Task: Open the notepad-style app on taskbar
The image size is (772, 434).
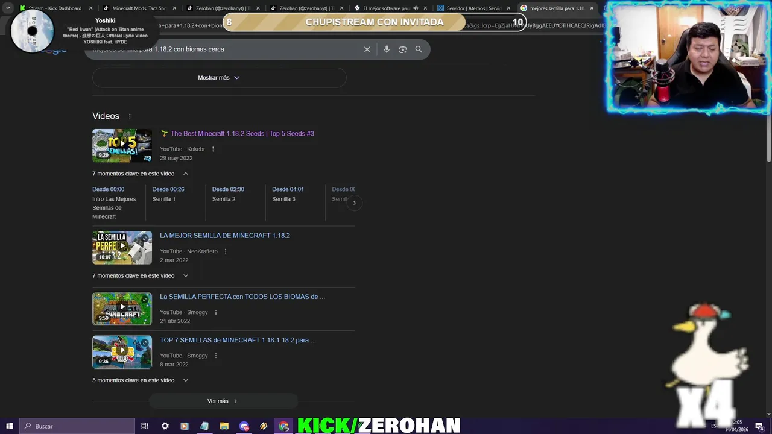Action: (x=204, y=426)
